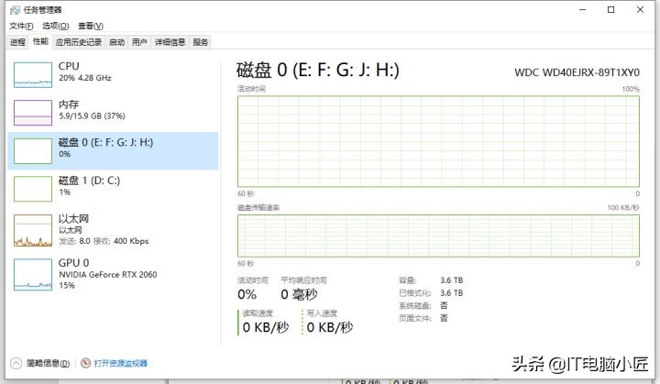
Task: Open the 启动 tab
Action: coord(116,42)
